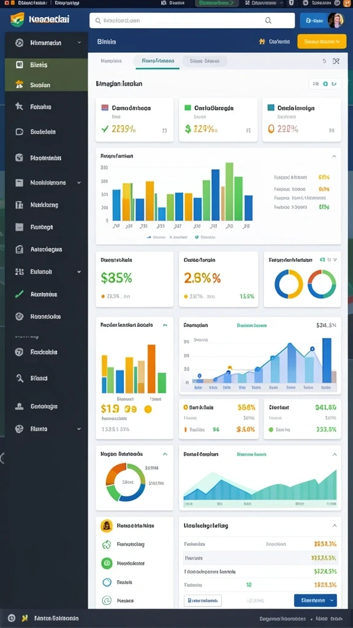Viewport: 353px width, 628px height.
Task: Click the app logo in the header
Action: [17, 19]
